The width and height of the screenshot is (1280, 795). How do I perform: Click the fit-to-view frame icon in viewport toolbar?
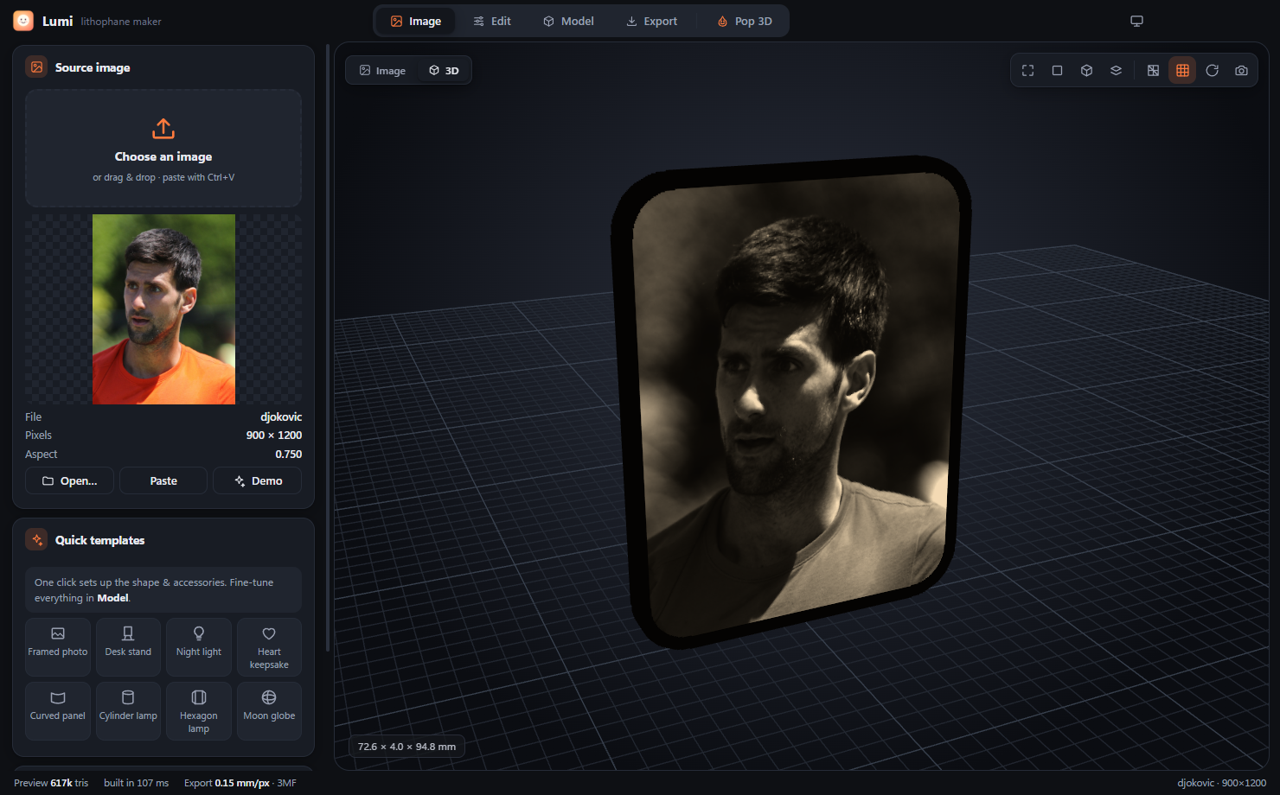tap(1027, 71)
